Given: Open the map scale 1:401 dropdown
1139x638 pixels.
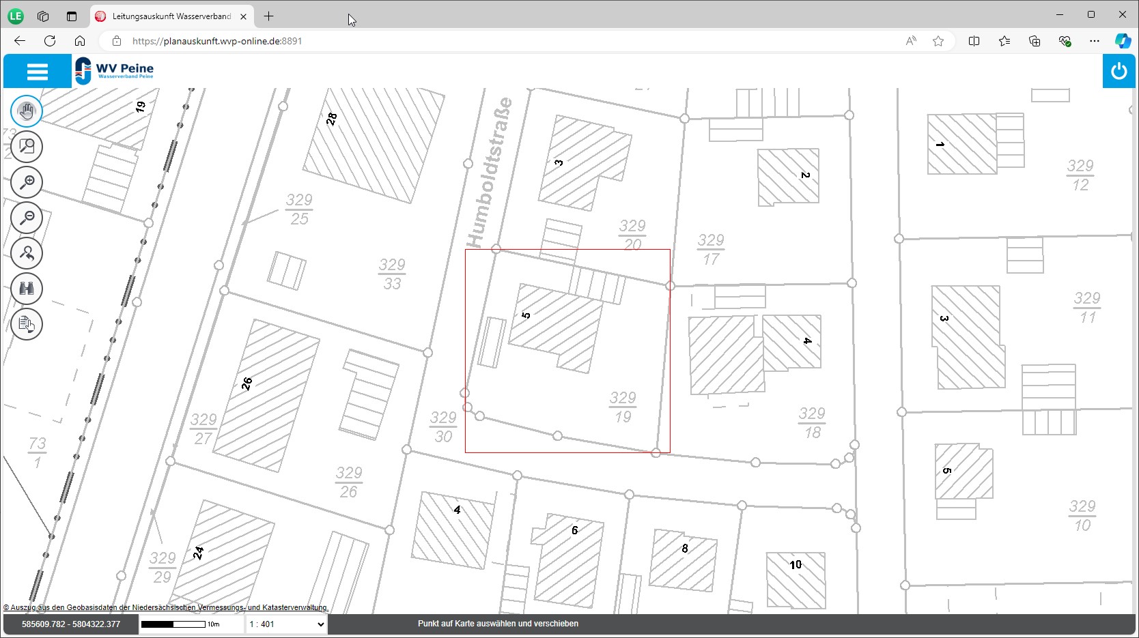Looking at the screenshot, I should [286, 624].
